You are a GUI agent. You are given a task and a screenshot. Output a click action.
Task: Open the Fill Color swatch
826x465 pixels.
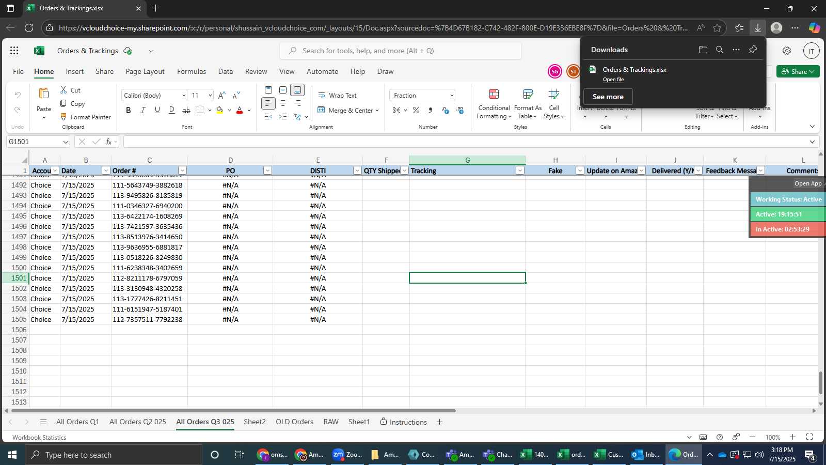pos(220,110)
